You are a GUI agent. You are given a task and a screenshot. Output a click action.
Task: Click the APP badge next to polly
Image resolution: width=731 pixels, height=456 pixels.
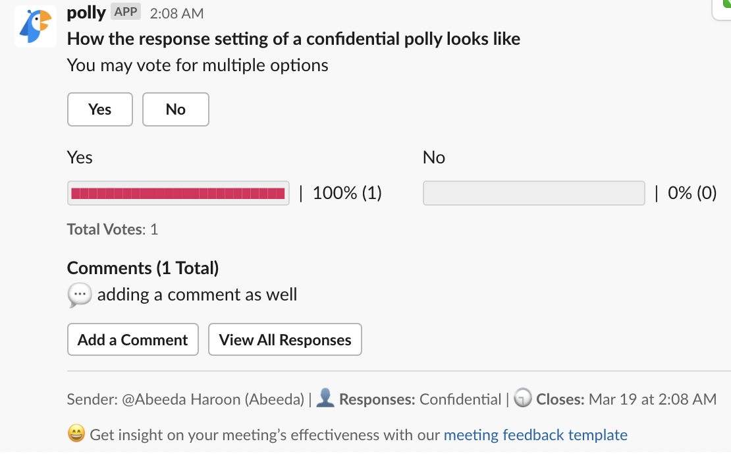tap(124, 11)
